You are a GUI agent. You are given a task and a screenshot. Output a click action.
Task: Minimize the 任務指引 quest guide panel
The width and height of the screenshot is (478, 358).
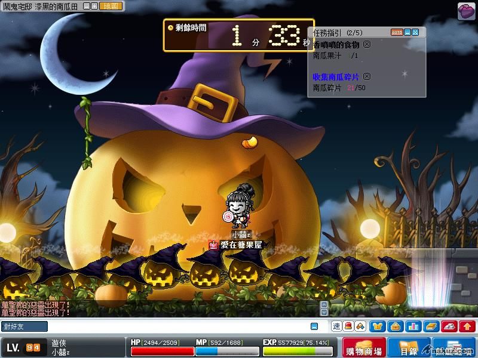pos(407,32)
